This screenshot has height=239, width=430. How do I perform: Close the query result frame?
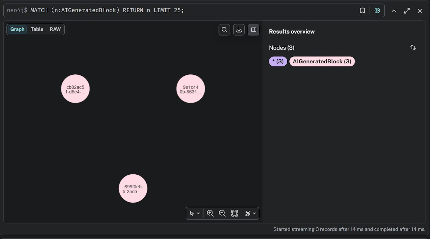point(420,11)
